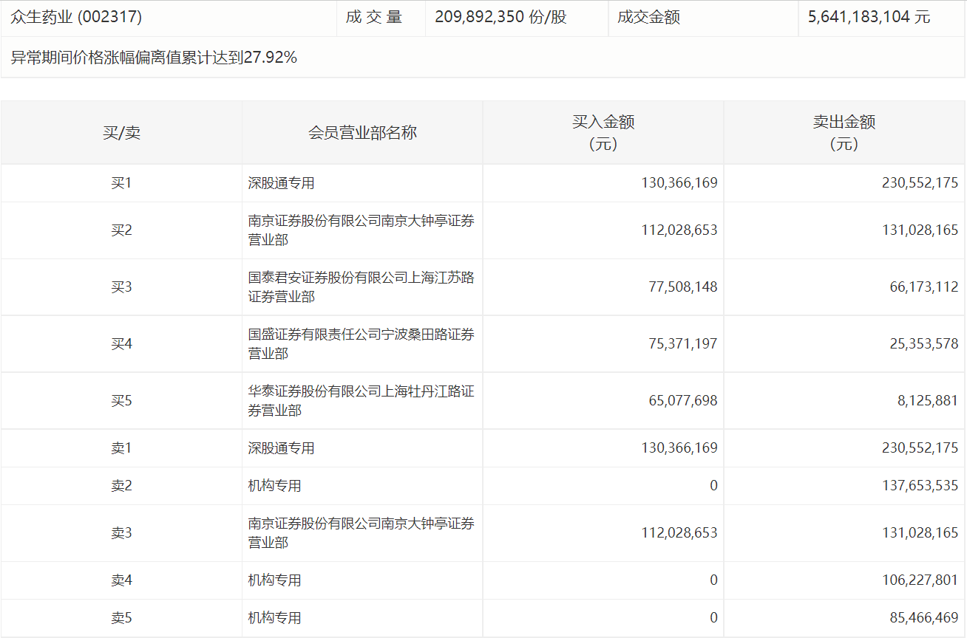The height and width of the screenshot is (638, 967).
Task: Select the 卖2 row label
Action: click(x=121, y=486)
